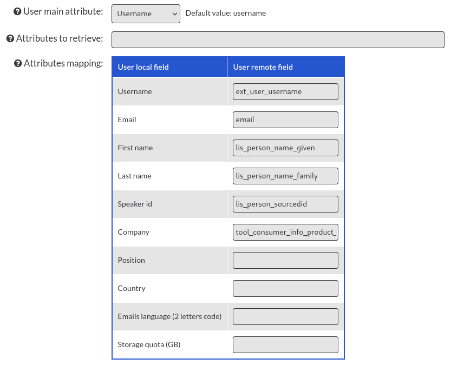The height and width of the screenshot is (365, 451).
Task: Click the 'Email' local field cell
Action: coord(169,120)
